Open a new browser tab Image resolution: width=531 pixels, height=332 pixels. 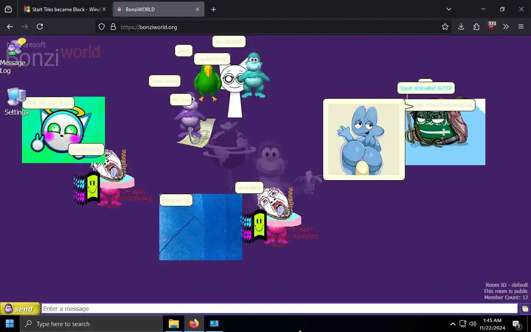213,9
